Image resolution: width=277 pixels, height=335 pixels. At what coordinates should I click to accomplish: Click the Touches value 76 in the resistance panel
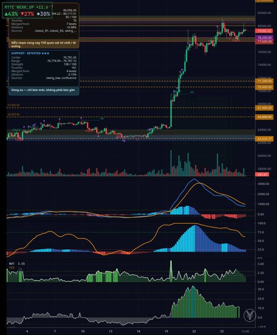[75, 21]
